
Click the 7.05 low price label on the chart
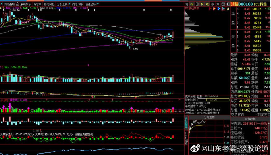134,49
